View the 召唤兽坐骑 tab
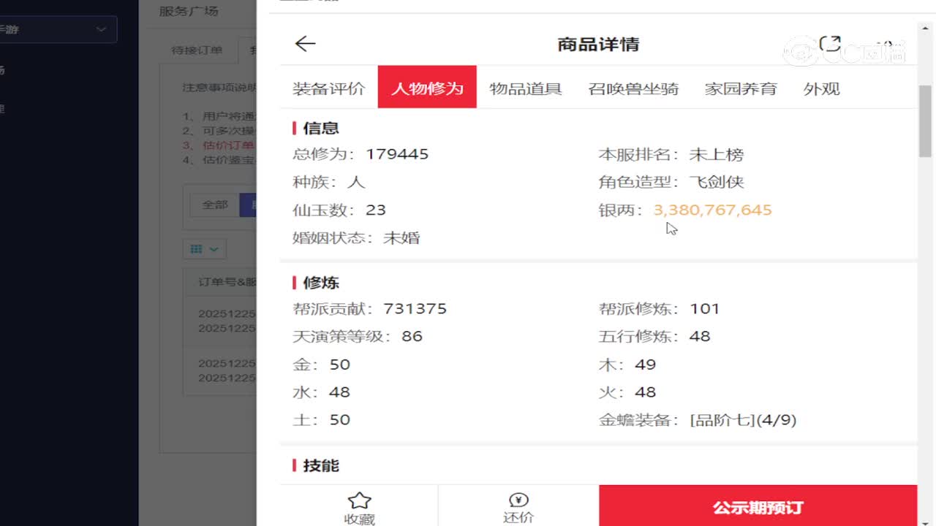Viewport: 936px width, 526px height. pos(633,88)
